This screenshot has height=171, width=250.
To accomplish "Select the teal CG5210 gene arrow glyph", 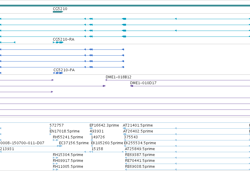I will pos(58,12).
